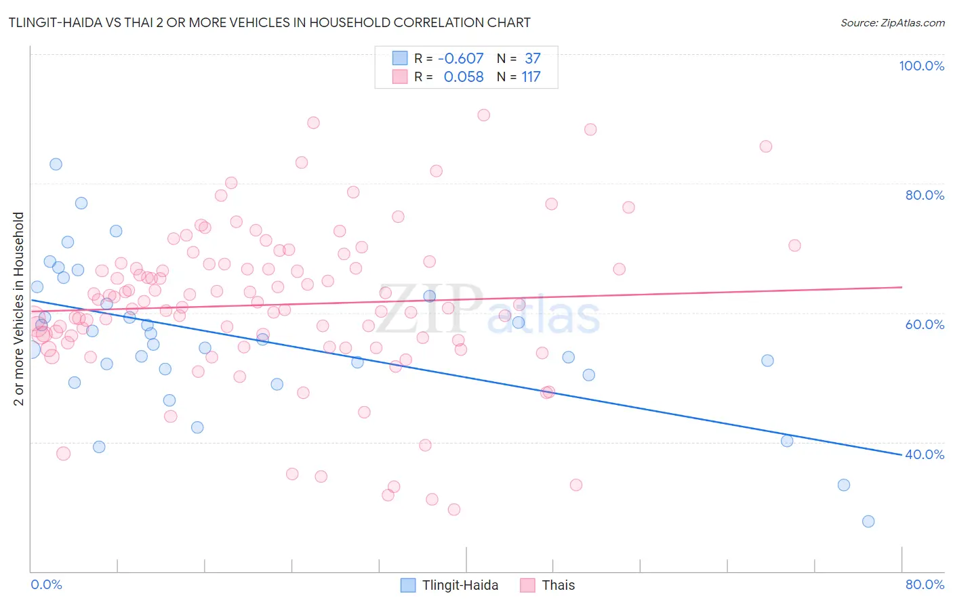Click the 80.0% y-axis tick label
Screen dimensions: 953x604
[x=925, y=195]
